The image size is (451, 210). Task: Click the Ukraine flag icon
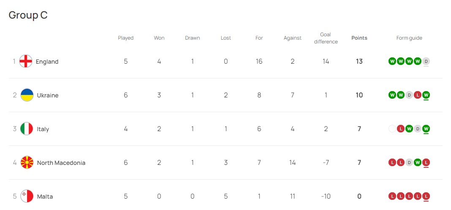(x=27, y=95)
